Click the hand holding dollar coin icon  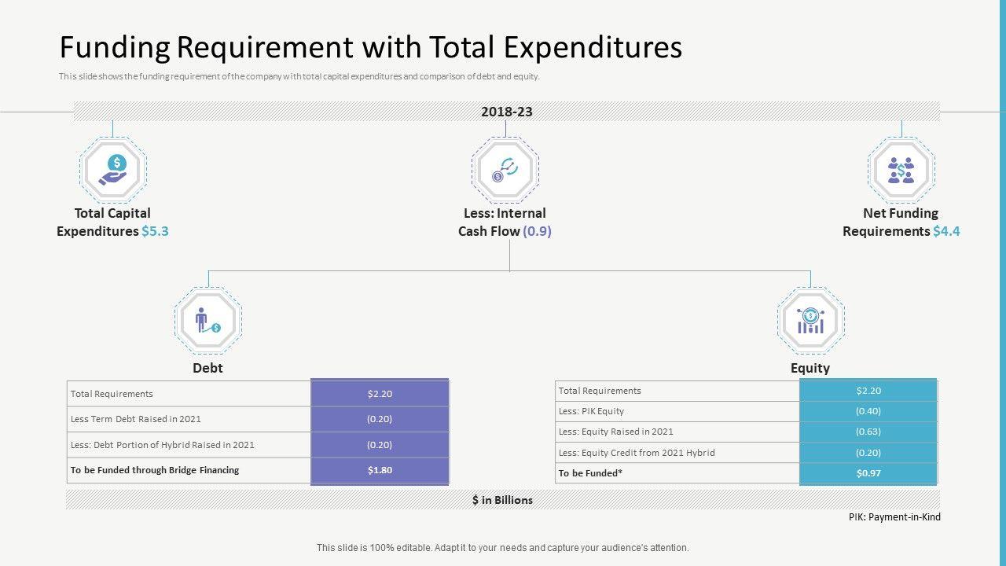[113, 170]
